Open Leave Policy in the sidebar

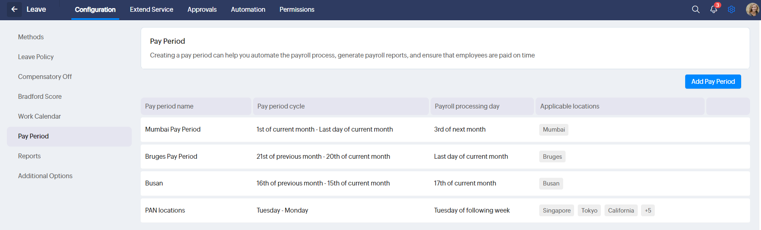tap(36, 57)
